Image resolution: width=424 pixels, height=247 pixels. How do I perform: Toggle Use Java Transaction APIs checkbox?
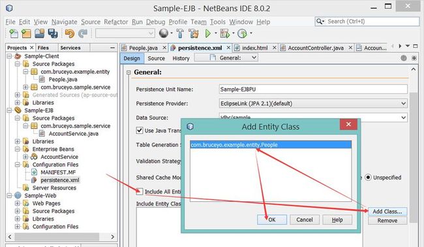click(x=140, y=131)
